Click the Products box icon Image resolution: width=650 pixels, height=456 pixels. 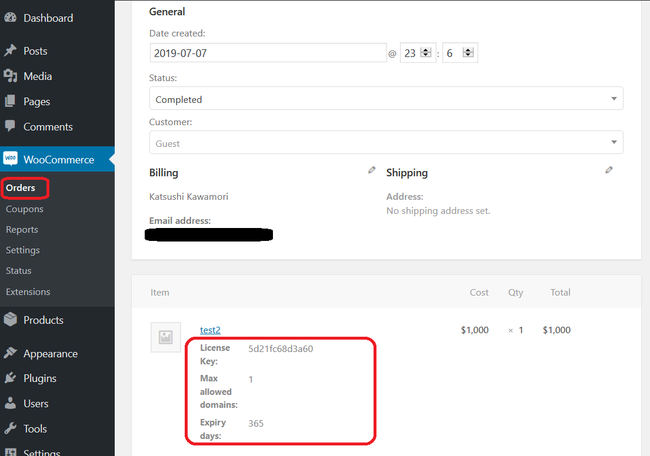(11, 319)
